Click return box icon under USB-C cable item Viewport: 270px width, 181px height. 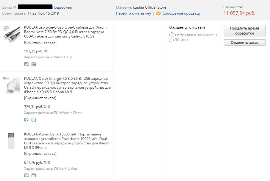click(x=34, y=64)
